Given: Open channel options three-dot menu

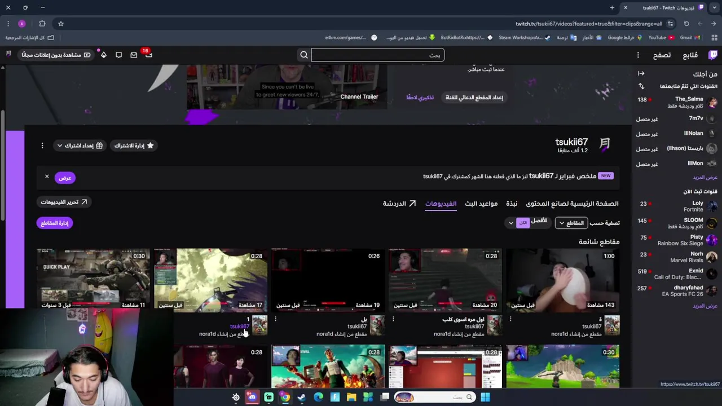Looking at the screenshot, I should point(42,145).
